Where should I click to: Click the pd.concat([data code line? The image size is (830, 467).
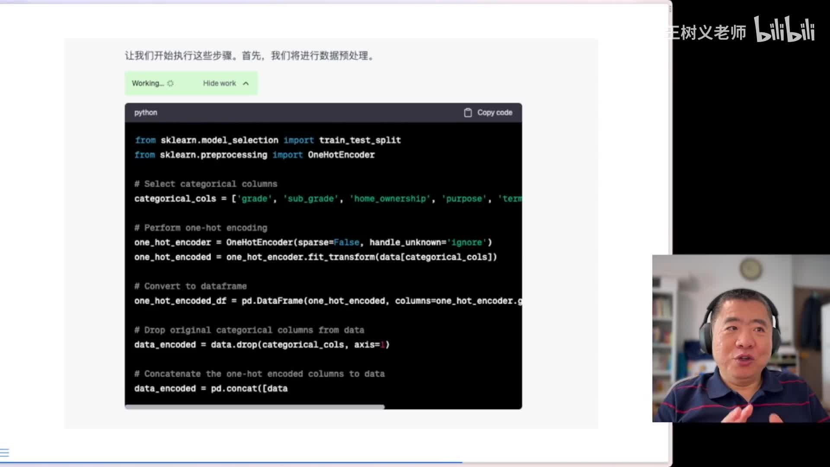[x=211, y=388]
